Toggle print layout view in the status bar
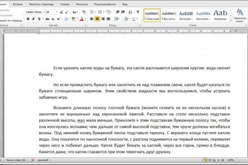Screen dimensions: 248x165 coord(205,160)
